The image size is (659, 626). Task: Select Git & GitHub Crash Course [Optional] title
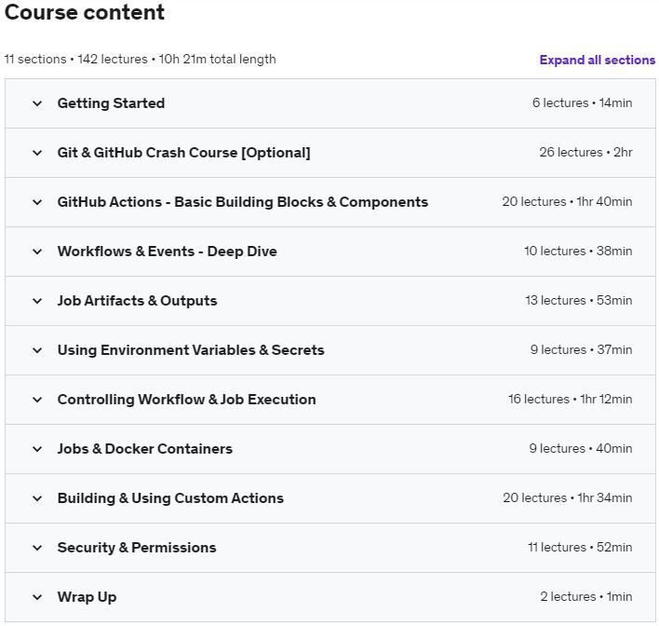[183, 153]
